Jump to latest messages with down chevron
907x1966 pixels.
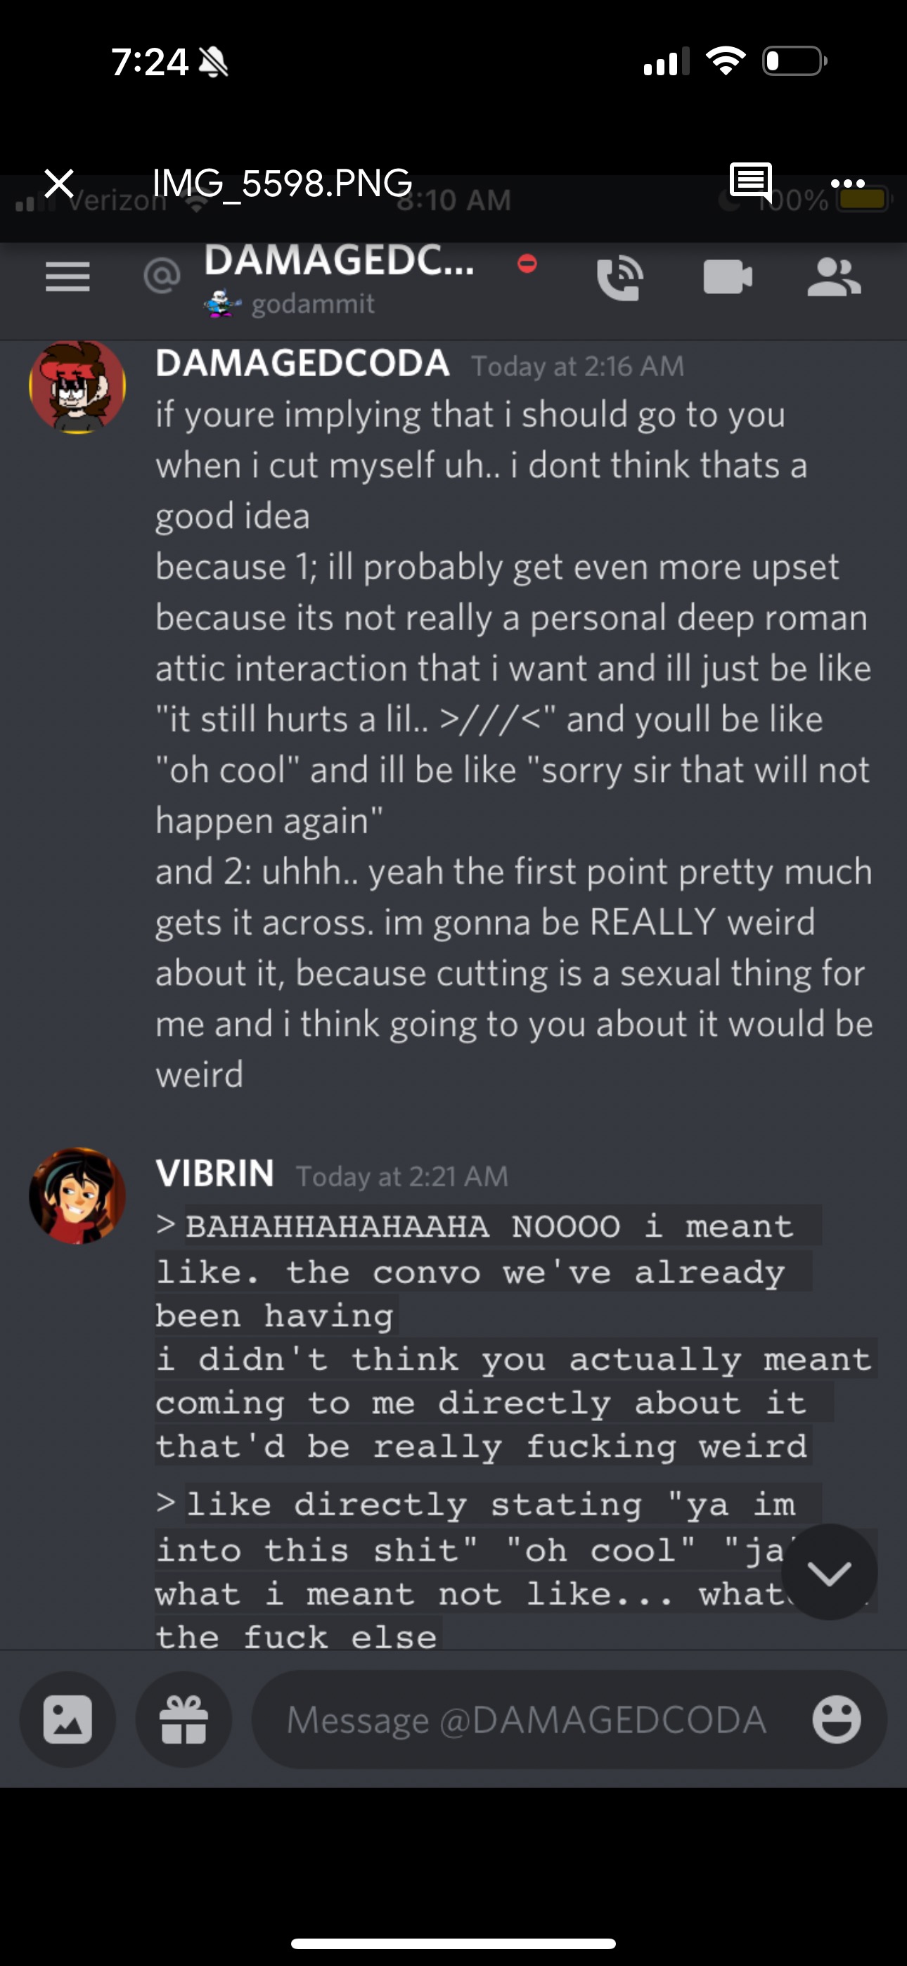point(829,1572)
